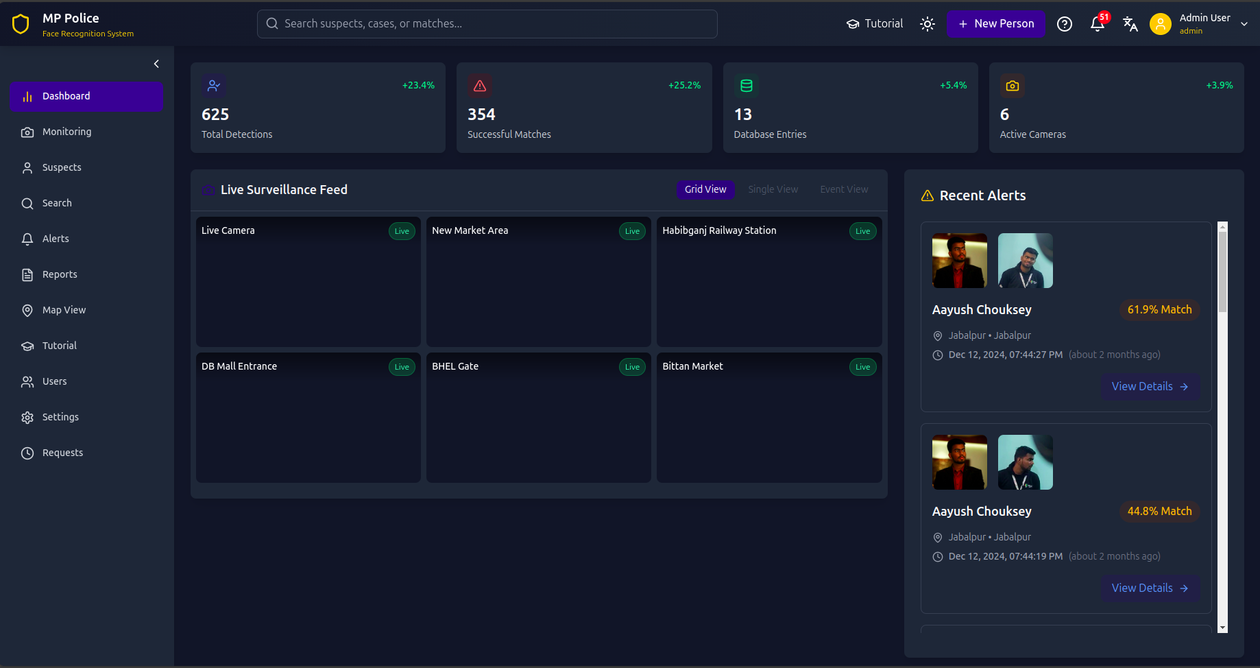The width and height of the screenshot is (1260, 668).
Task: Click the Recent Alerts warning triangle icon
Action: [x=928, y=195]
